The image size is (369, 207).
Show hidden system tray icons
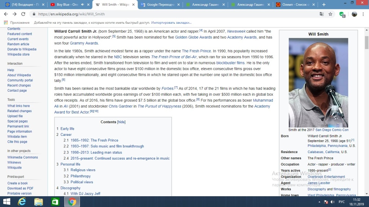pos(319,202)
